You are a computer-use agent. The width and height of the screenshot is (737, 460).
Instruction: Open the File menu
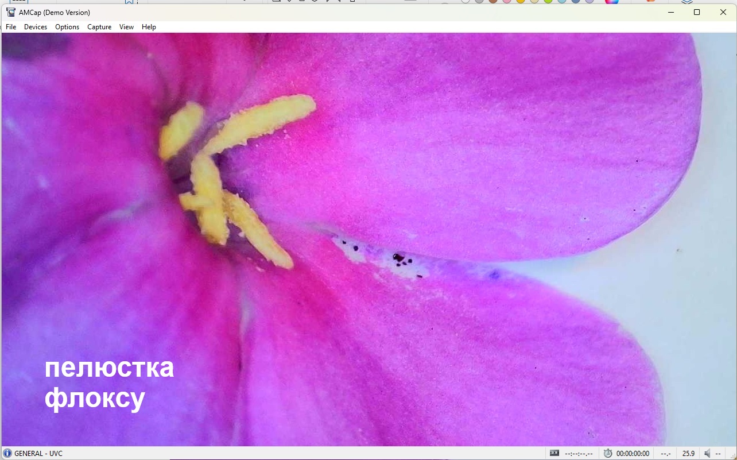click(x=11, y=27)
